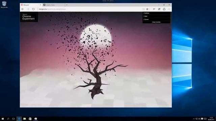Viewport: 216px width, 121px height.
Task: Open the Action Center notification icon
Action: coord(202,119)
